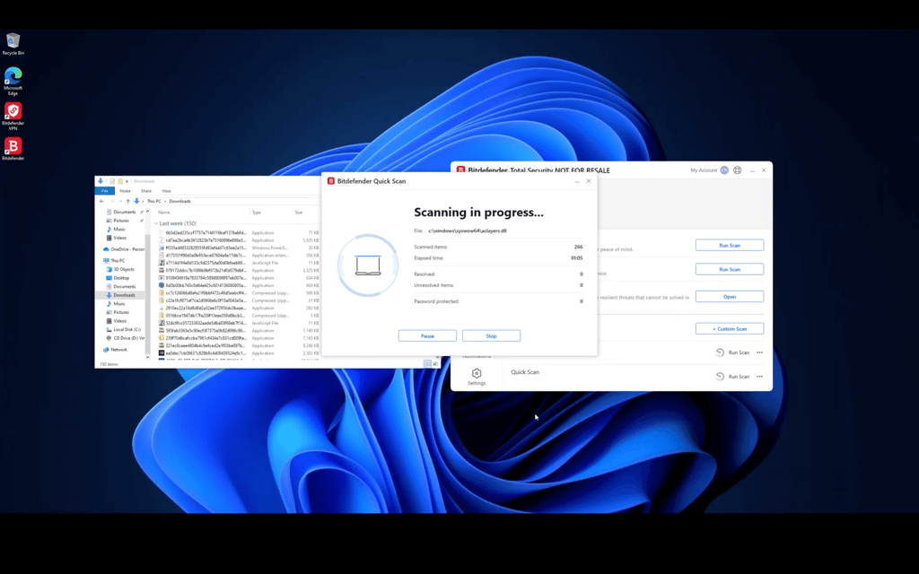The image size is (919, 574).
Task: Click Quick Scan label in Bitdefender window
Action: coord(525,372)
